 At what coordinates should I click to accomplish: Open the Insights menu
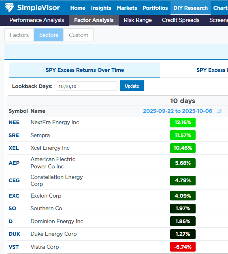(x=101, y=8)
